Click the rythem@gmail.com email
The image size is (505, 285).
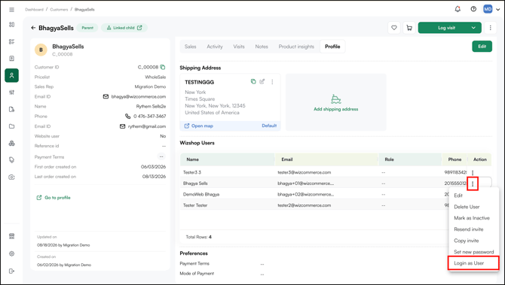(147, 126)
